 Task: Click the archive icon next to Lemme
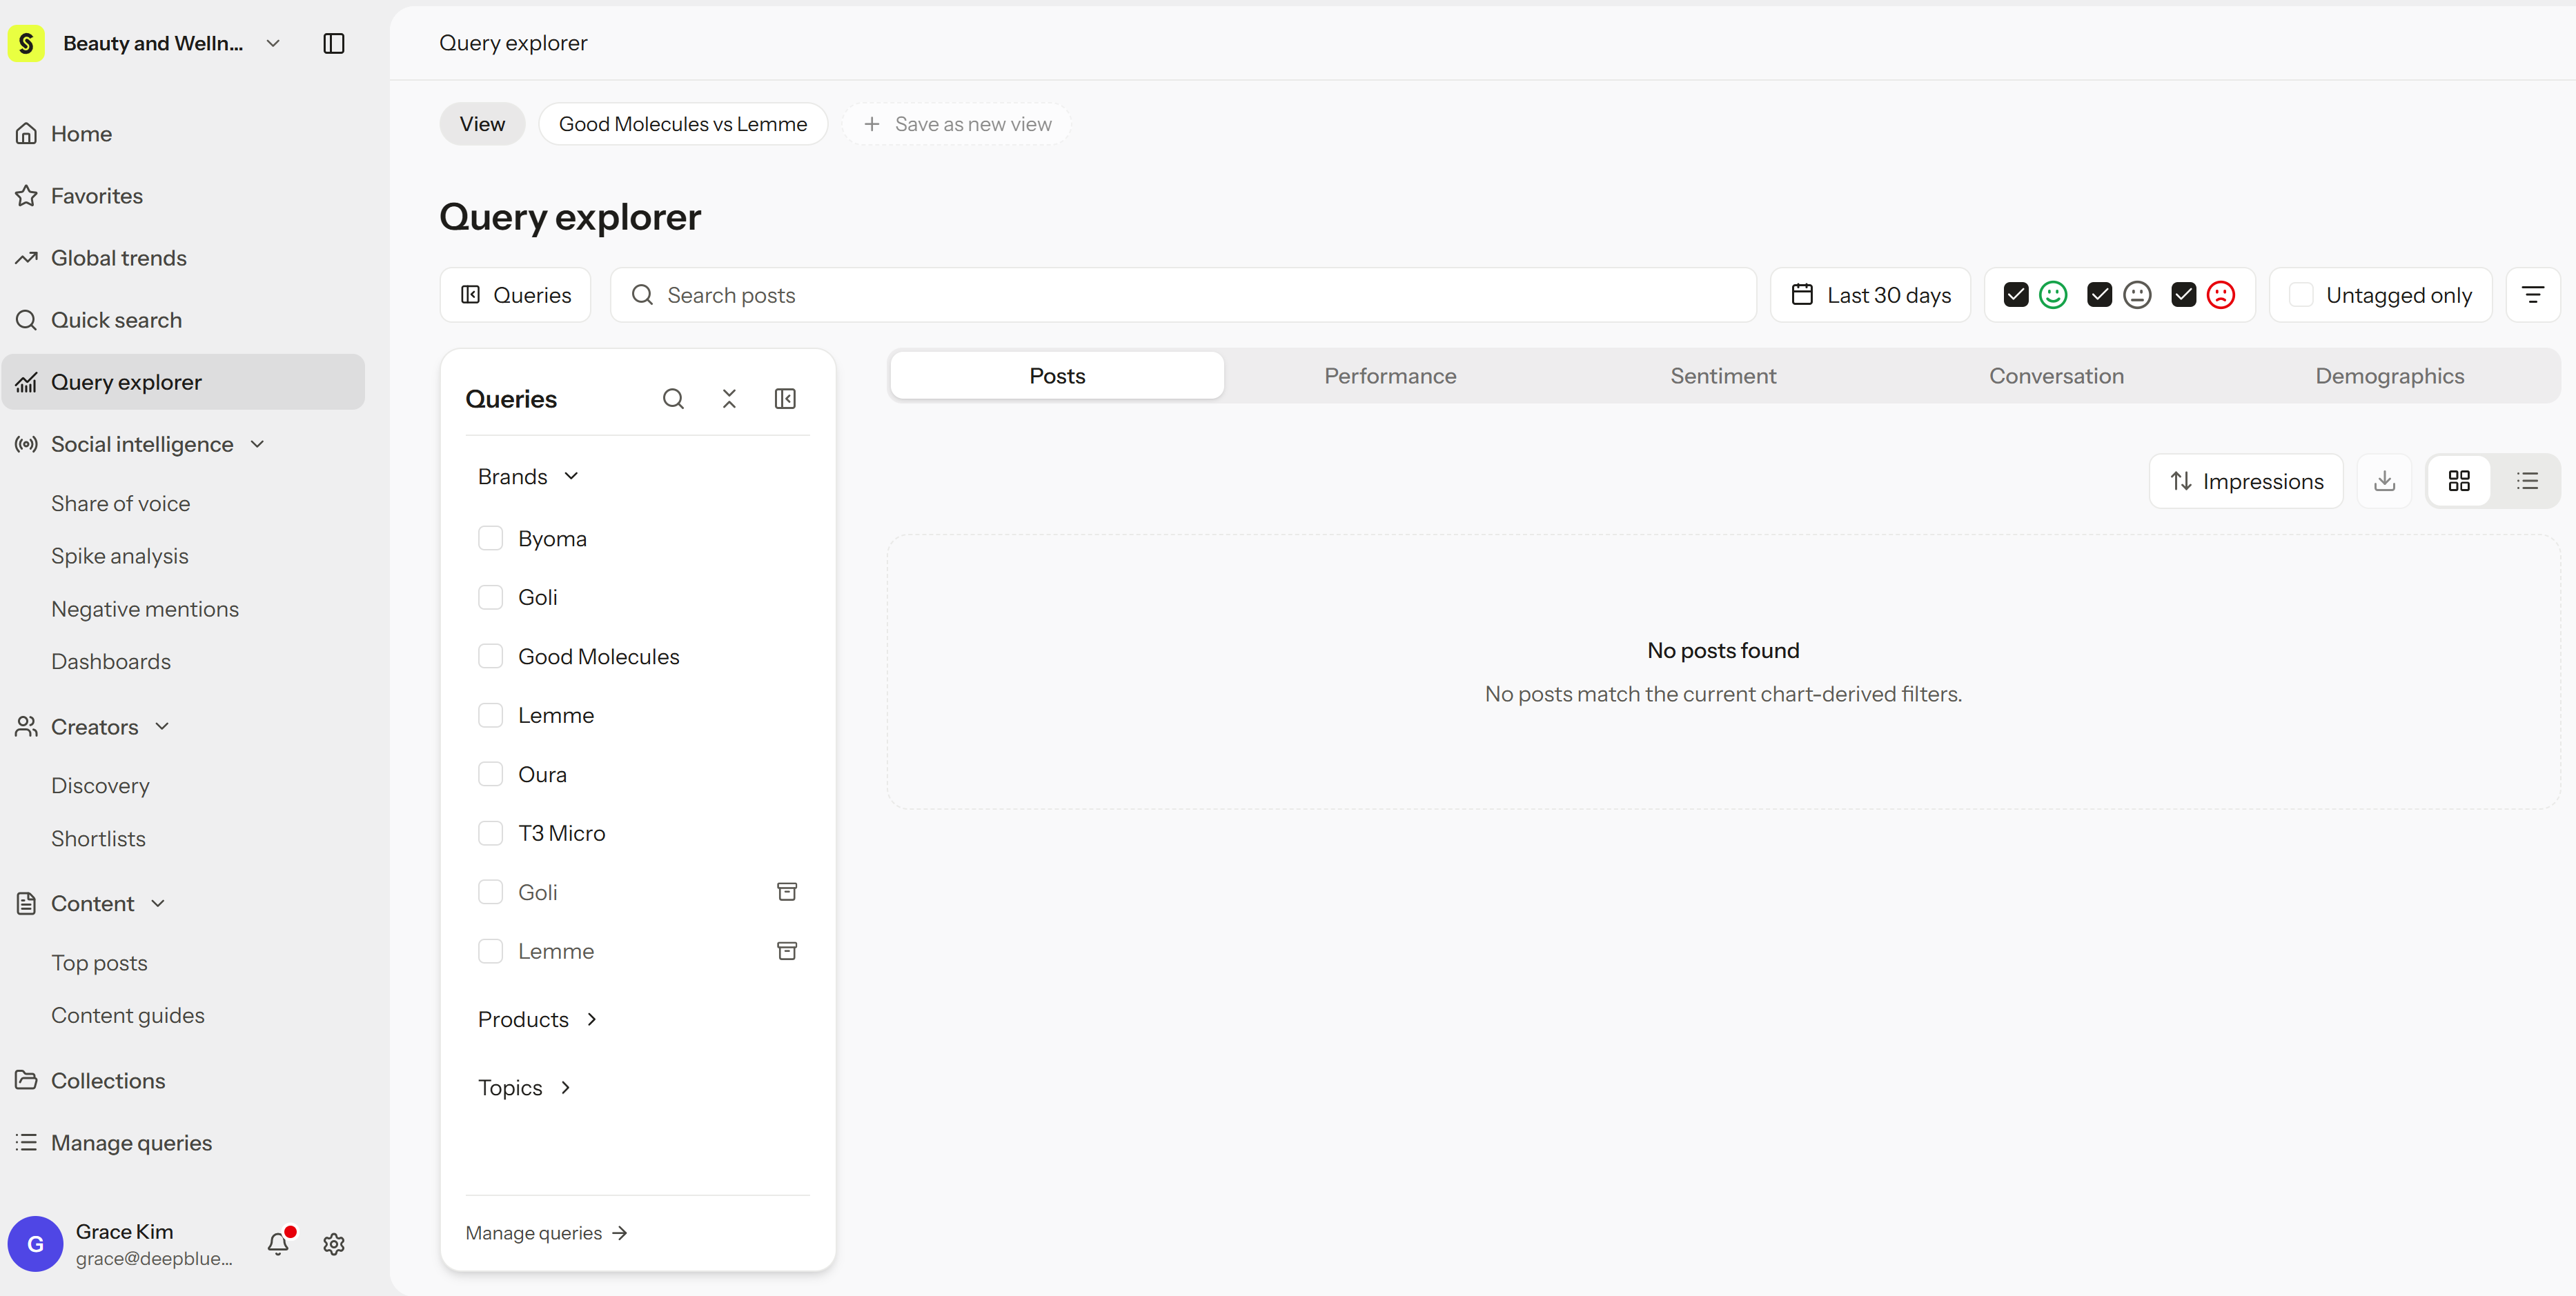pyautogui.click(x=787, y=950)
